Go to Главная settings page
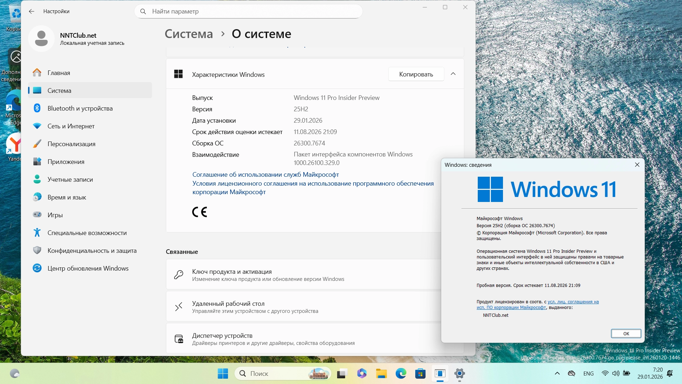This screenshot has height=384, width=682. (59, 73)
